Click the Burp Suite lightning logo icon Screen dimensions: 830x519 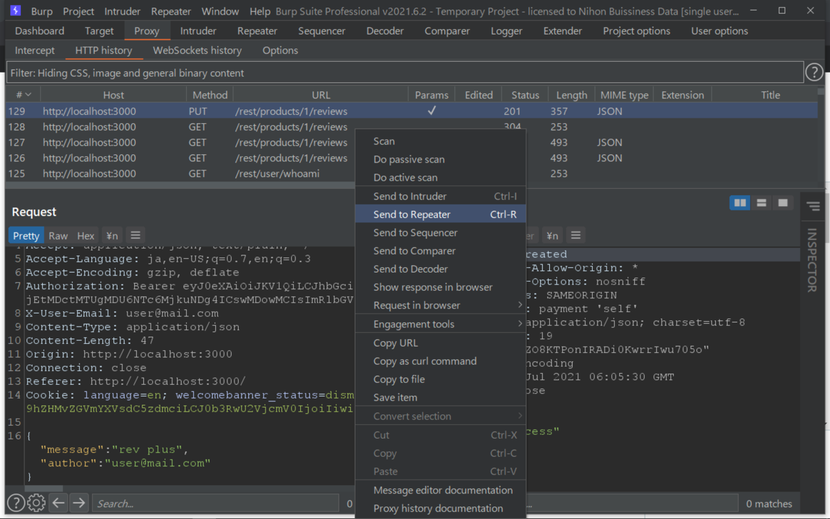tap(15, 11)
